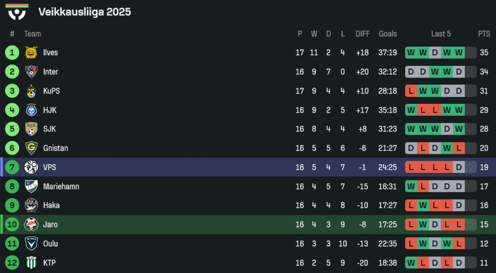The height and width of the screenshot is (273, 496).
Task: Click the Gnistan team crest
Action: (x=31, y=148)
